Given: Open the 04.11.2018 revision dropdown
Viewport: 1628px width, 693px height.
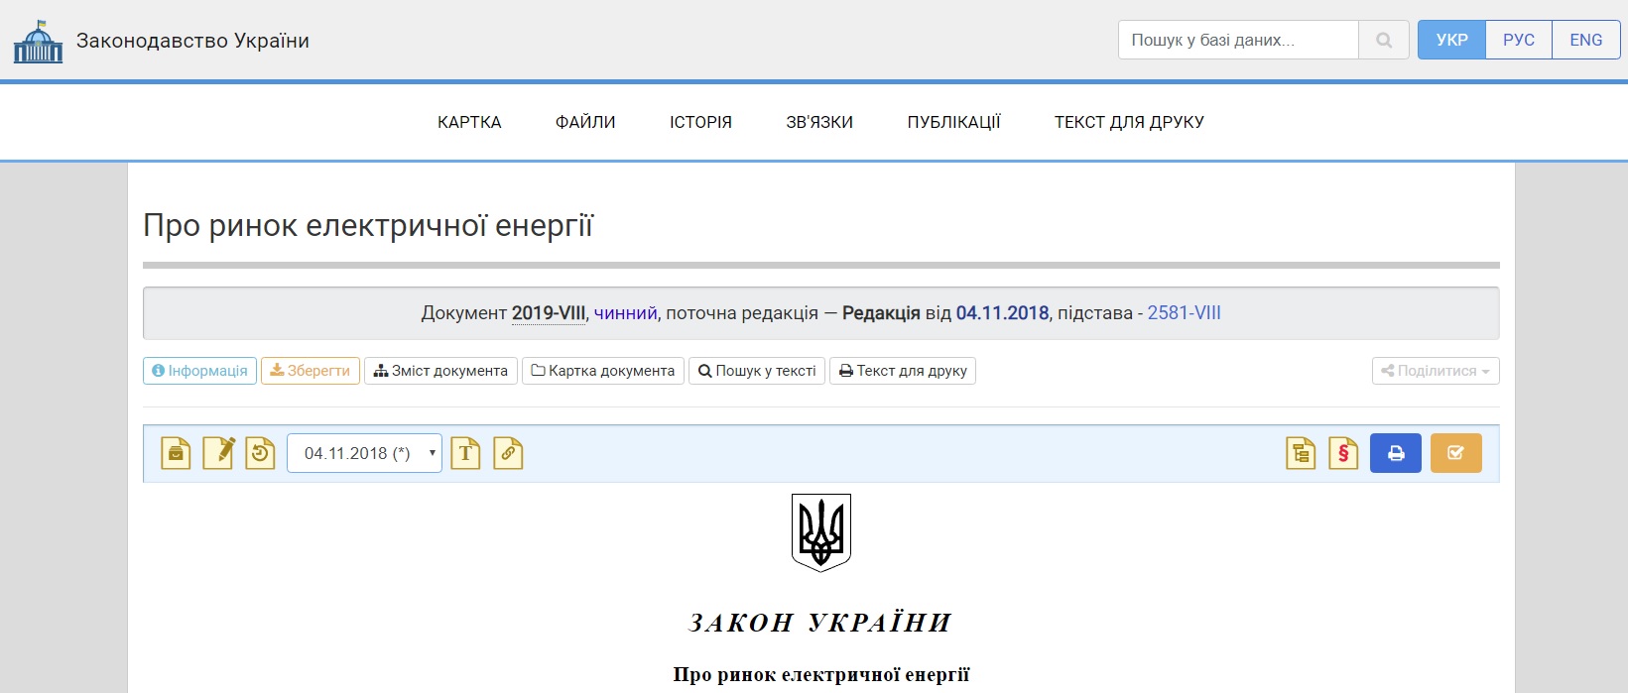Looking at the screenshot, I should (364, 453).
